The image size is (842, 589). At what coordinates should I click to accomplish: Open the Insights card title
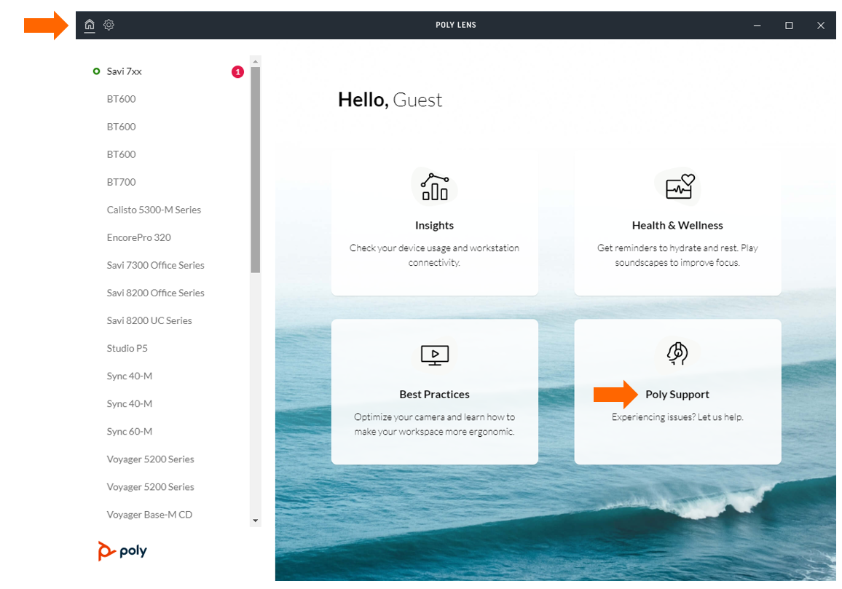click(x=434, y=226)
